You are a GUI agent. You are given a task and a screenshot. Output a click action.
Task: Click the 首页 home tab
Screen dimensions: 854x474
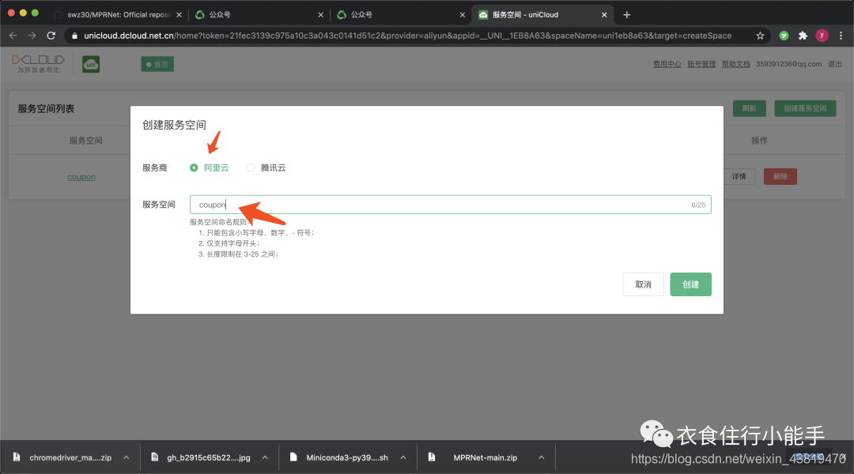(157, 64)
